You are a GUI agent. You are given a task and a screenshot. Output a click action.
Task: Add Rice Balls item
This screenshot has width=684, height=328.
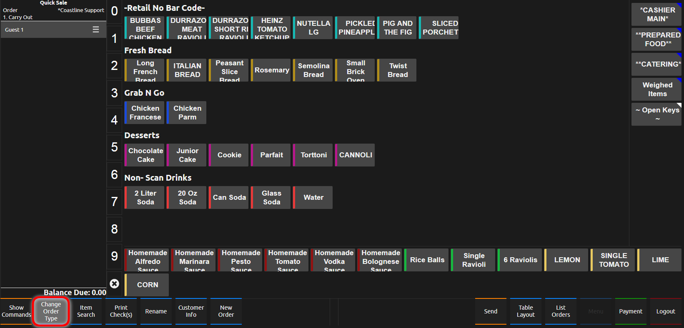pos(426,260)
